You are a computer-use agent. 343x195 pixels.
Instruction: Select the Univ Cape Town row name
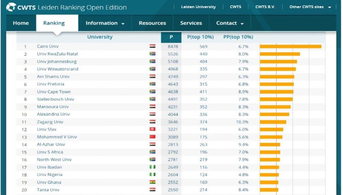(x=54, y=92)
